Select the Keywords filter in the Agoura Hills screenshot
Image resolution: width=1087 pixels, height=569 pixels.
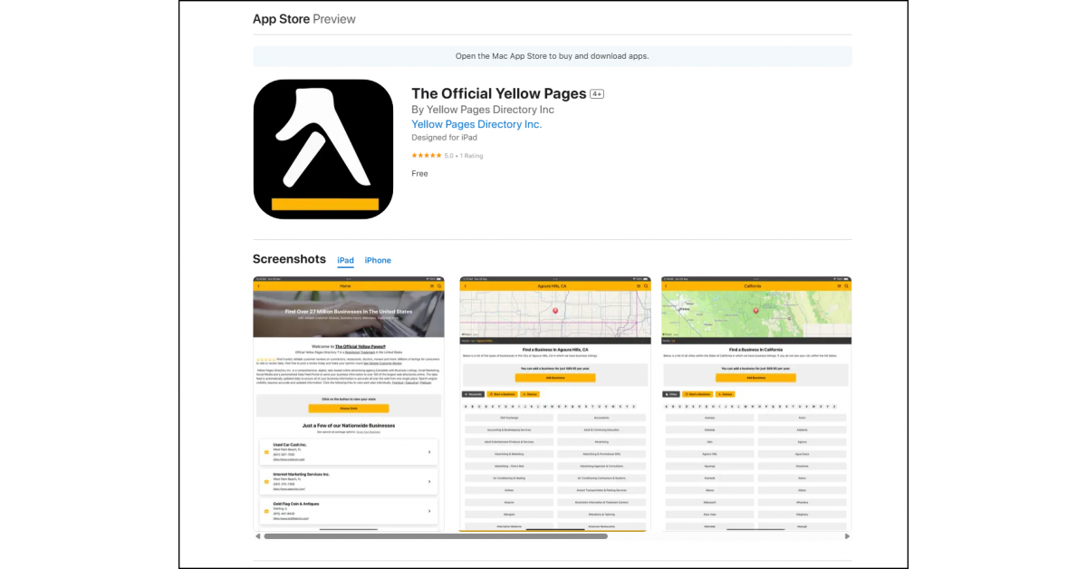[473, 394]
